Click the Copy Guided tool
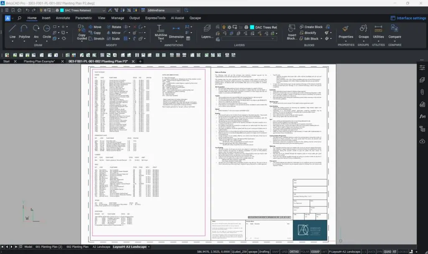428x254 pixels. click(x=82, y=31)
